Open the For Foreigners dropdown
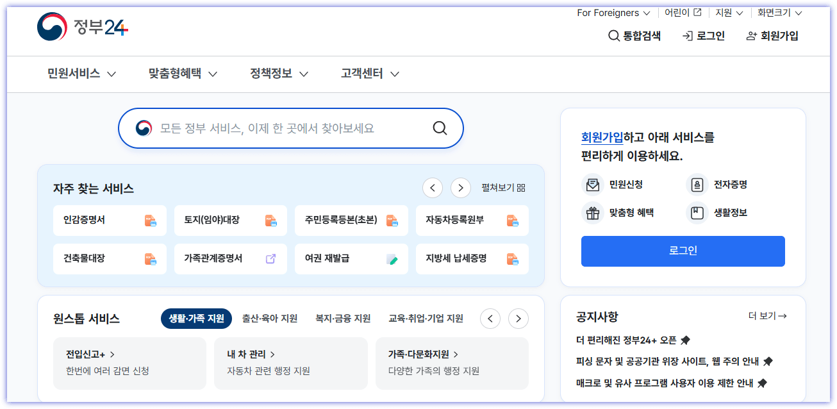Viewport: 837px width, 409px height. point(613,13)
